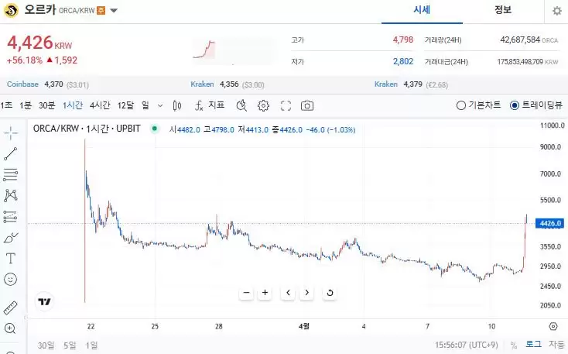This screenshot has width=568, height=354.
Task: Click the 42,687,584 ORCA volume value
Action: [x=529, y=40]
